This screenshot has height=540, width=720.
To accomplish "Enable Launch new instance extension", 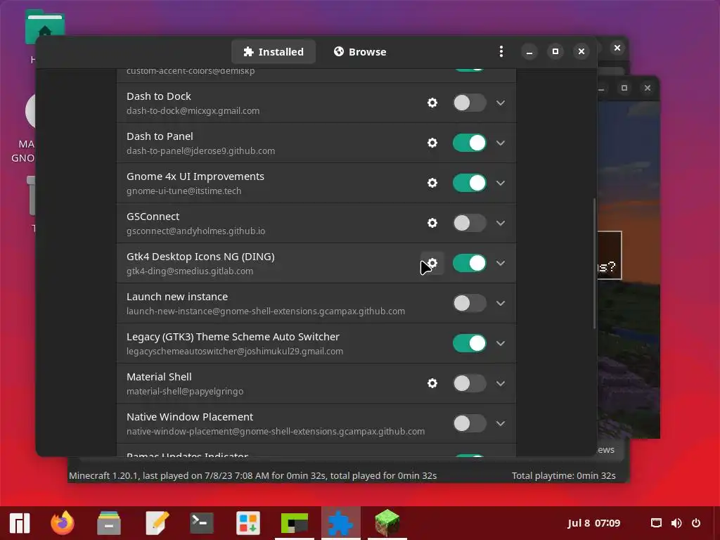I will coord(469,303).
